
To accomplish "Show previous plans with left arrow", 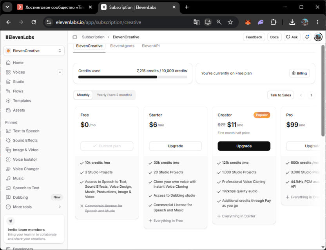I will [301, 95].
